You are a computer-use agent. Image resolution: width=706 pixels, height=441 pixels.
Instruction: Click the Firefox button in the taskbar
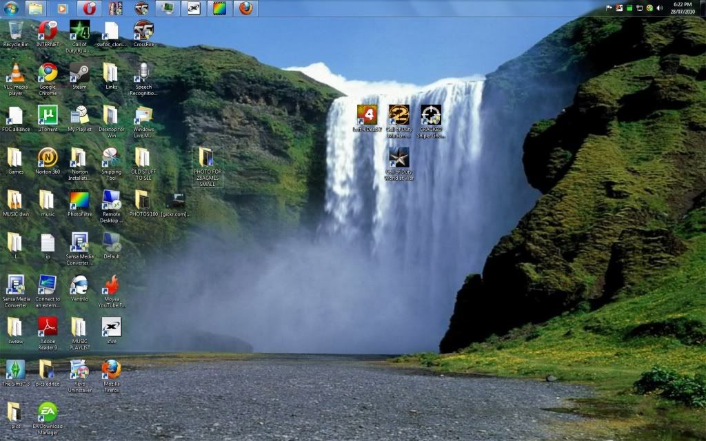(x=245, y=8)
